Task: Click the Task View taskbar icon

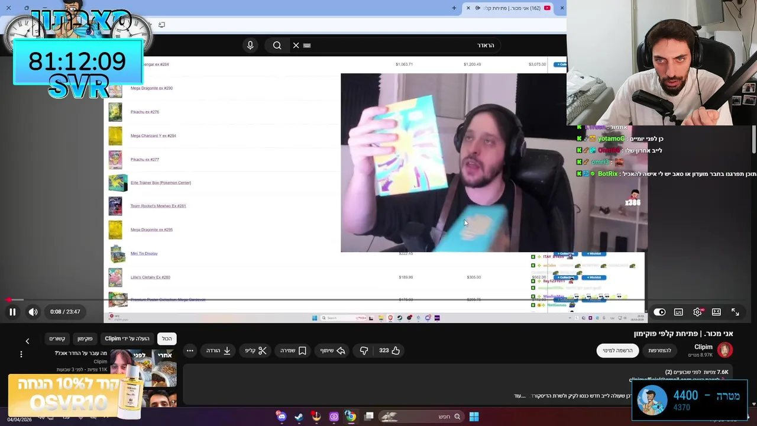Action: point(369,417)
